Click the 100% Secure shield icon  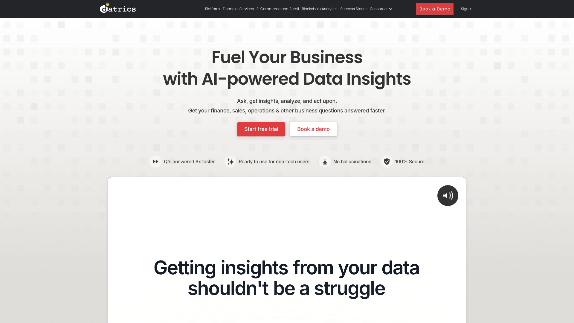(387, 161)
